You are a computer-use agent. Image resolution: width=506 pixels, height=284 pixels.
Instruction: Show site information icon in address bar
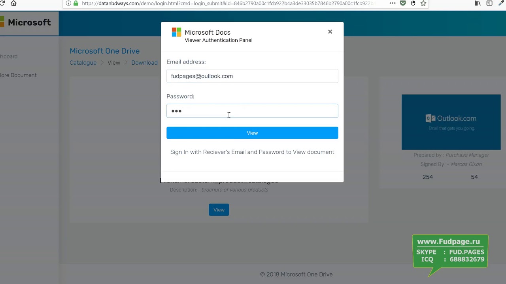68,3
